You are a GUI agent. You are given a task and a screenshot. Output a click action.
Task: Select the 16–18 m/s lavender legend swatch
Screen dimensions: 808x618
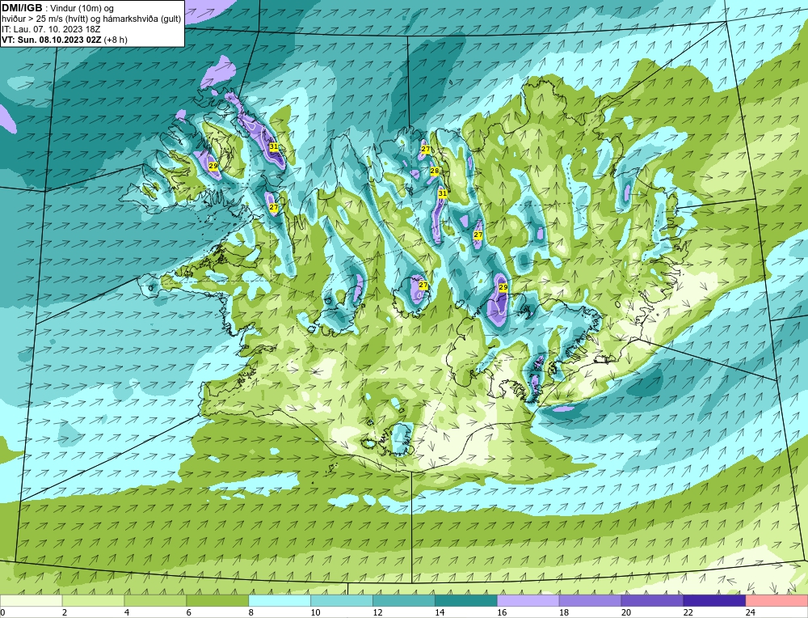(528, 601)
